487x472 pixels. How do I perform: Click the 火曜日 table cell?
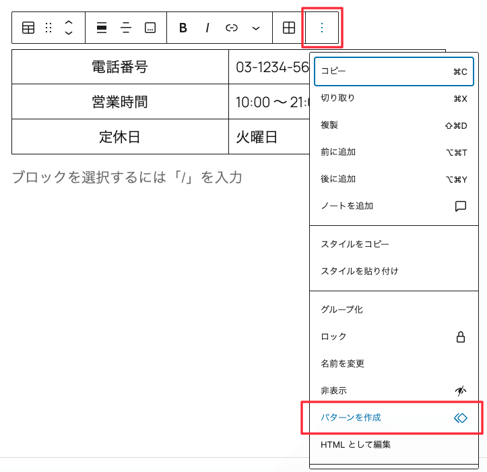pos(269,137)
